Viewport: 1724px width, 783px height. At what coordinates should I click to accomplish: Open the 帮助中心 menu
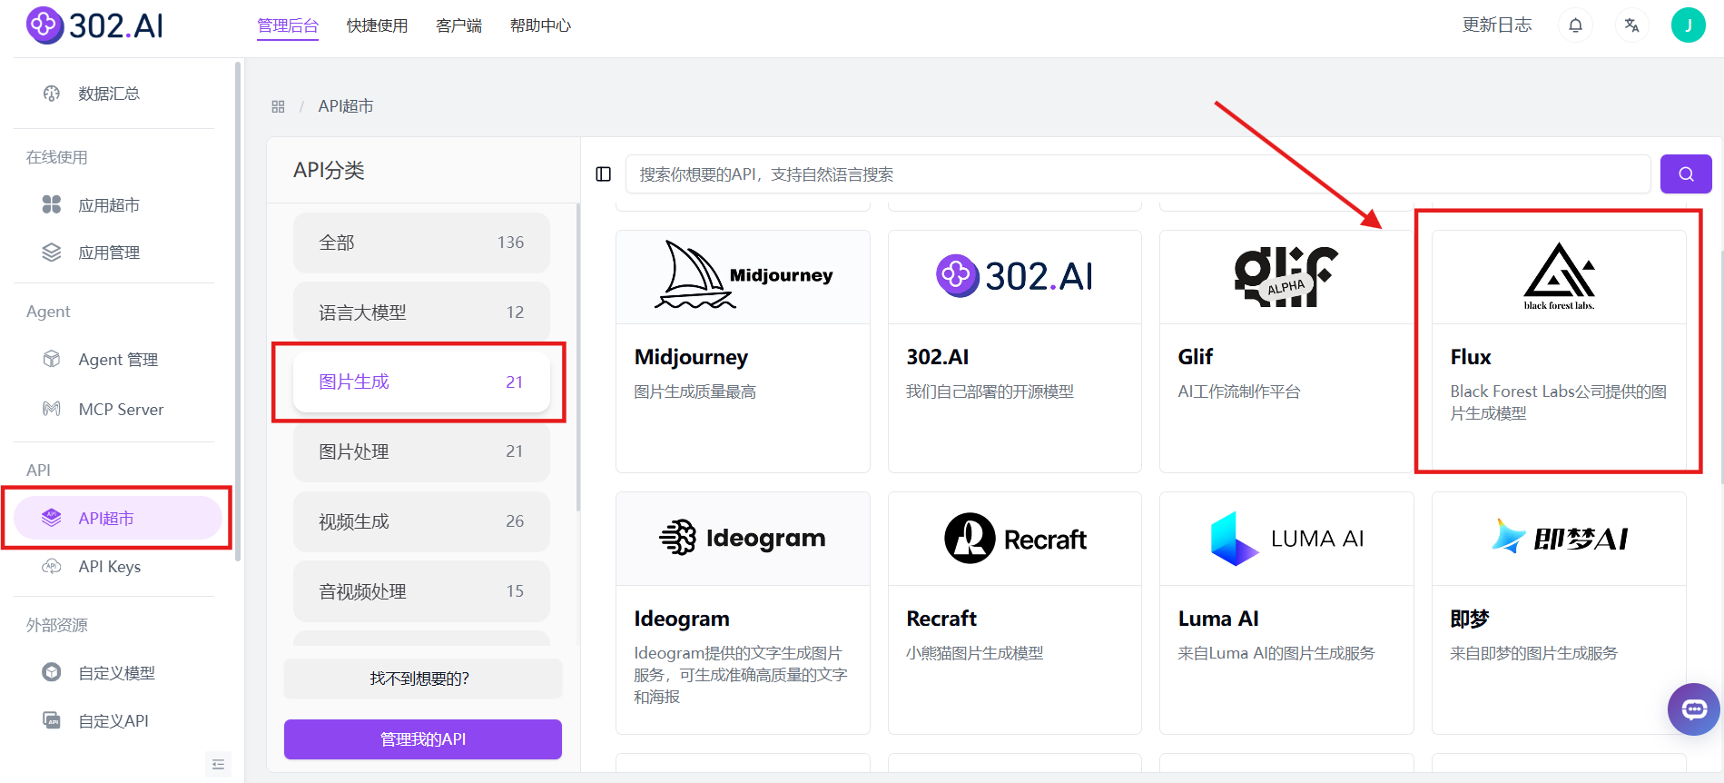(540, 25)
